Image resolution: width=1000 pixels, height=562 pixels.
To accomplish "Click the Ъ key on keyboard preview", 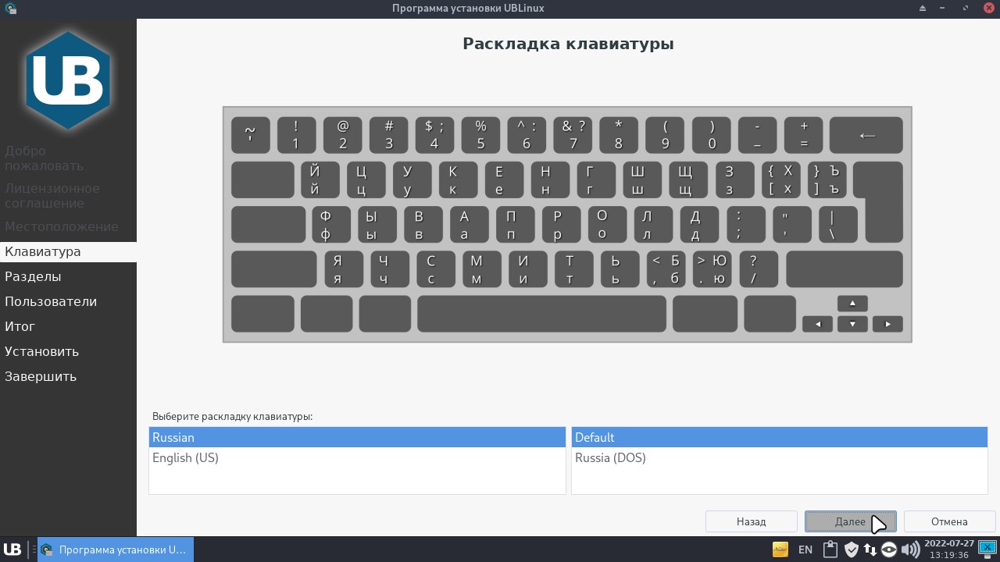I will 827,180.
